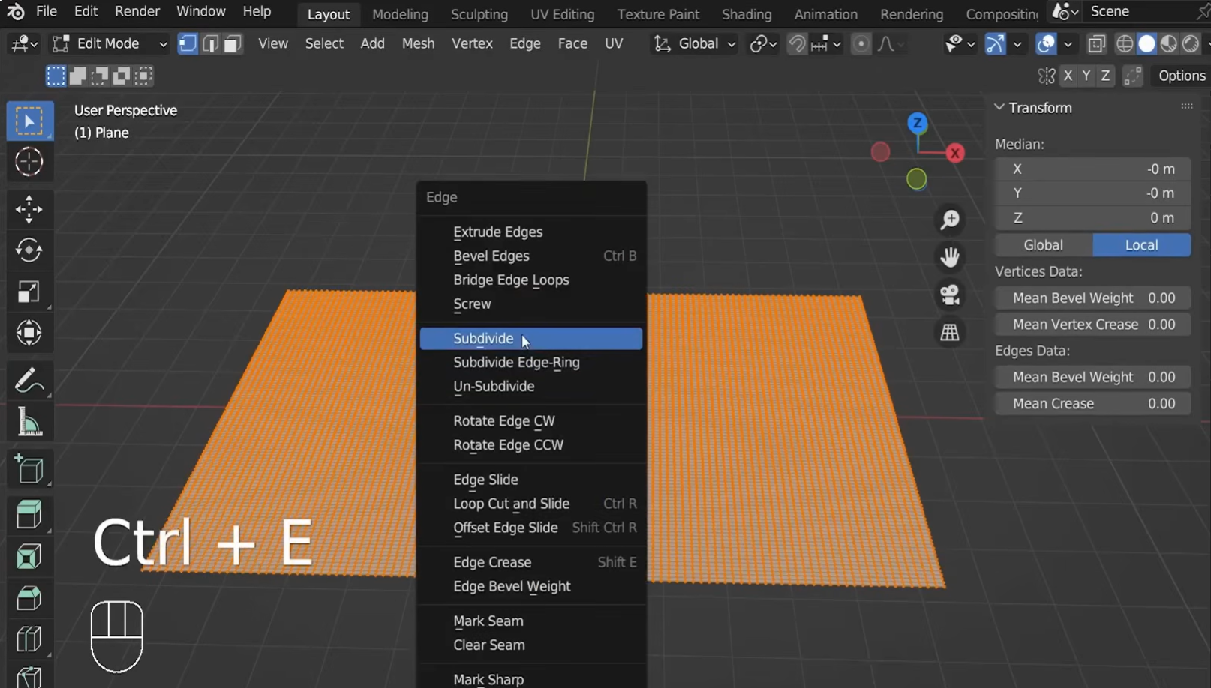The width and height of the screenshot is (1211, 688).
Task: Select the Select Box tool
Action: tap(29, 121)
